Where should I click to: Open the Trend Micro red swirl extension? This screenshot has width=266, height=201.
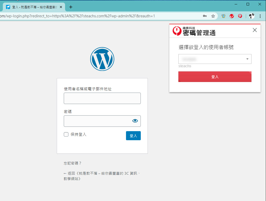point(232,16)
